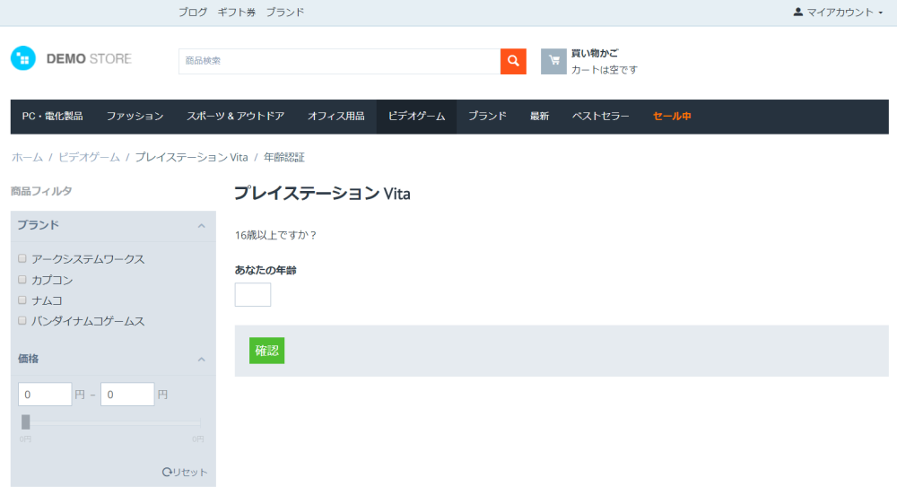Check the アークシステムワークス brand checkbox

point(22,258)
